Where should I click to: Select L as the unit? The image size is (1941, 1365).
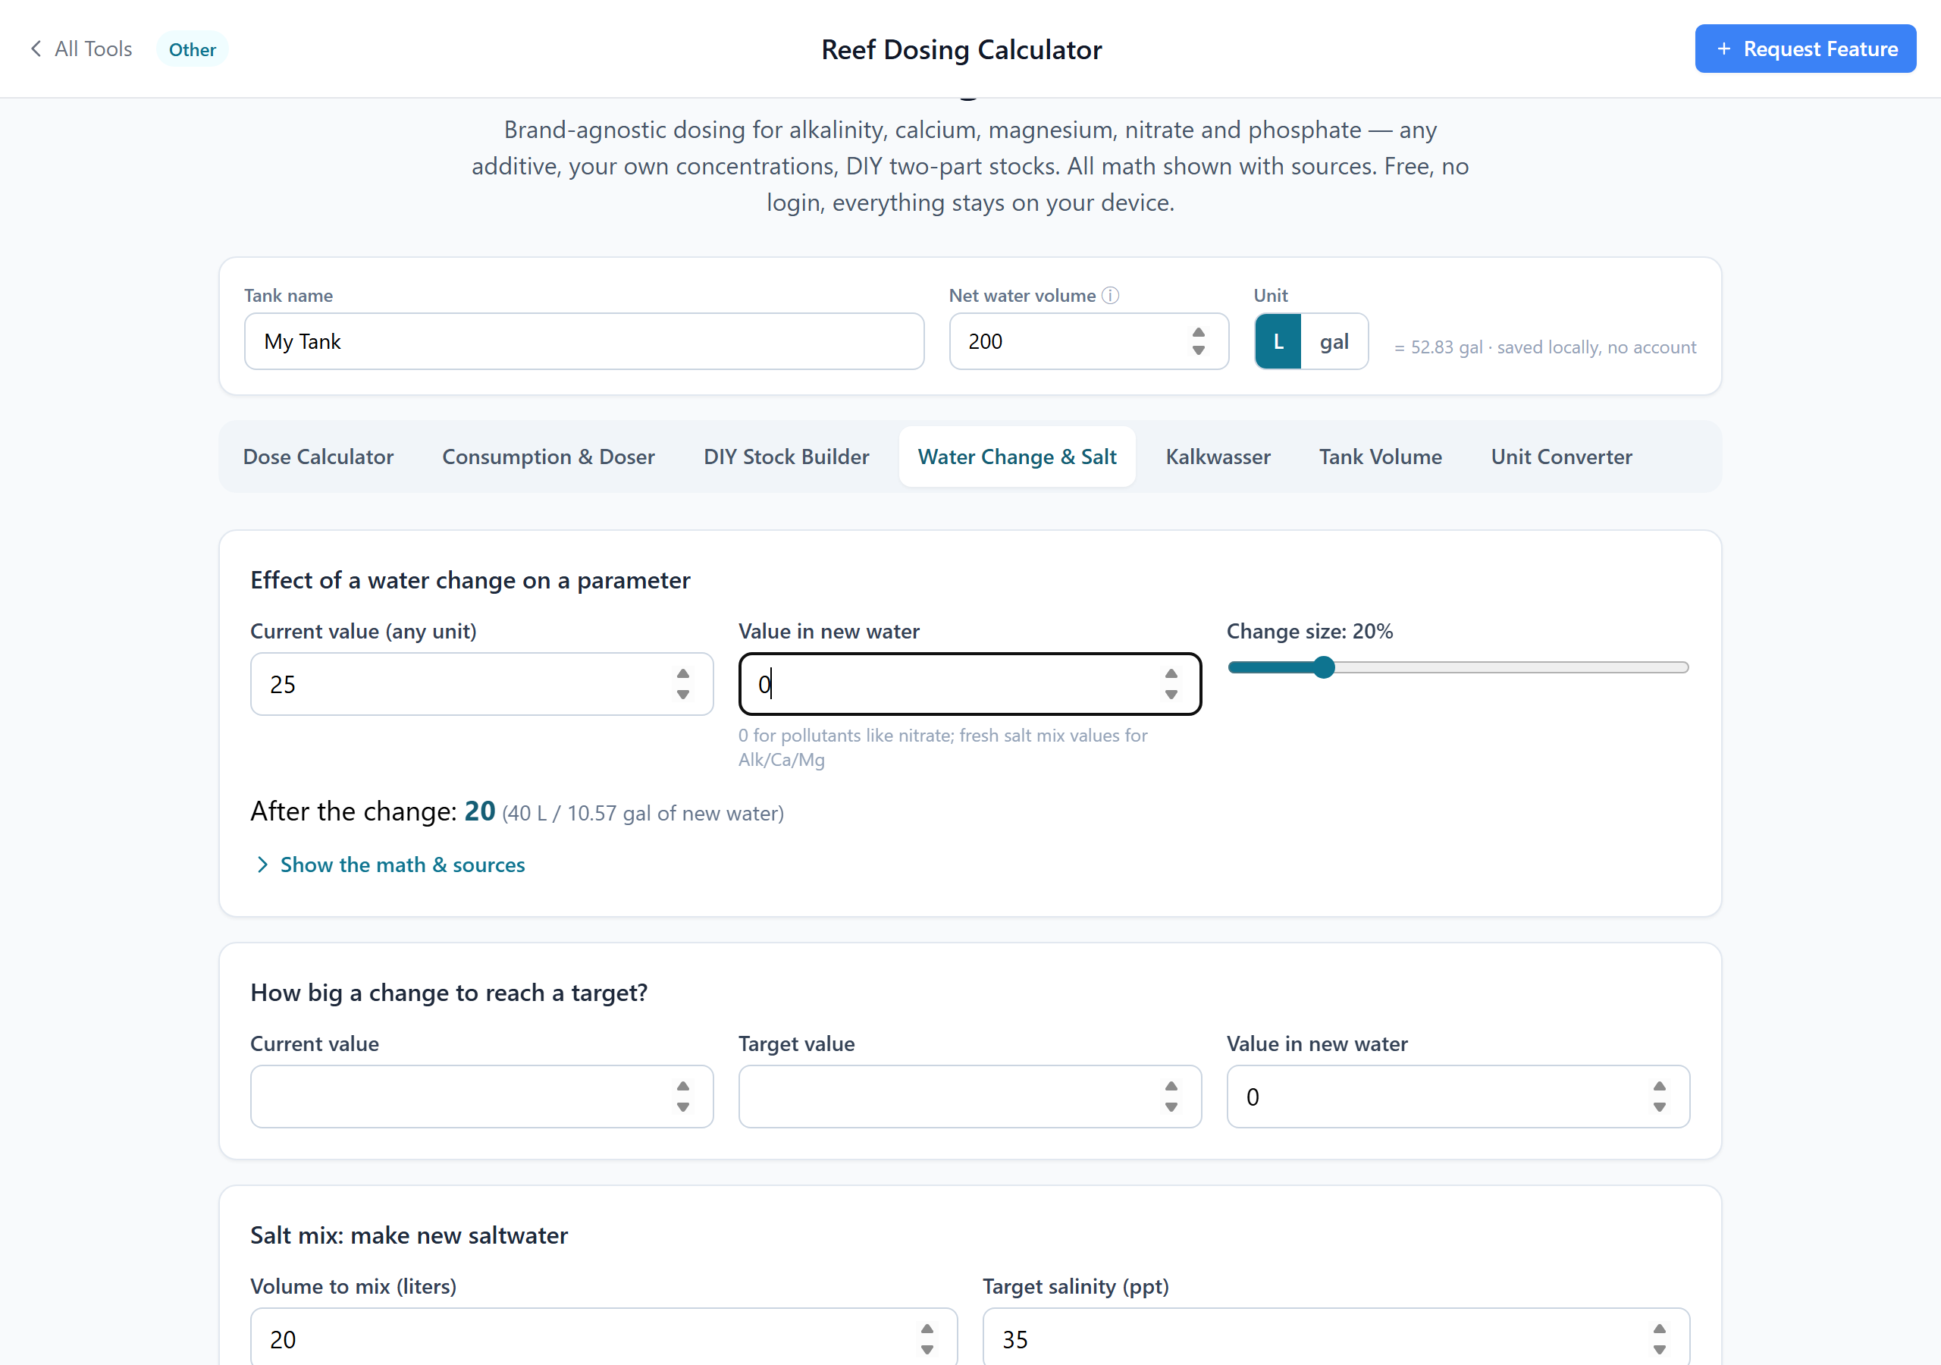pyautogui.click(x=1278, y=342)
